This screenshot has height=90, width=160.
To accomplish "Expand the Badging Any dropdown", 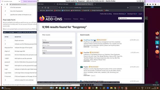I will 57,53.
